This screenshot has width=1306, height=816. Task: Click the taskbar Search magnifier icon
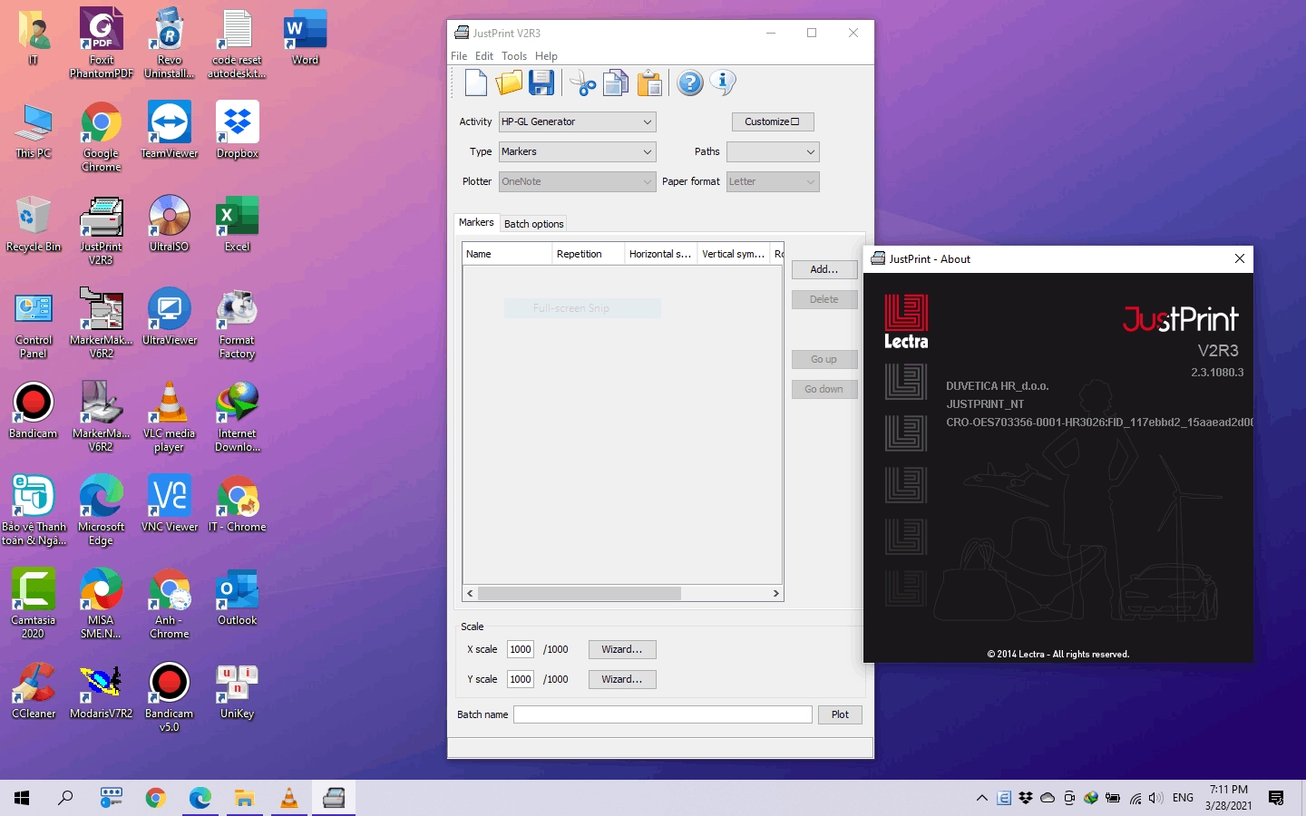[65, 798]
